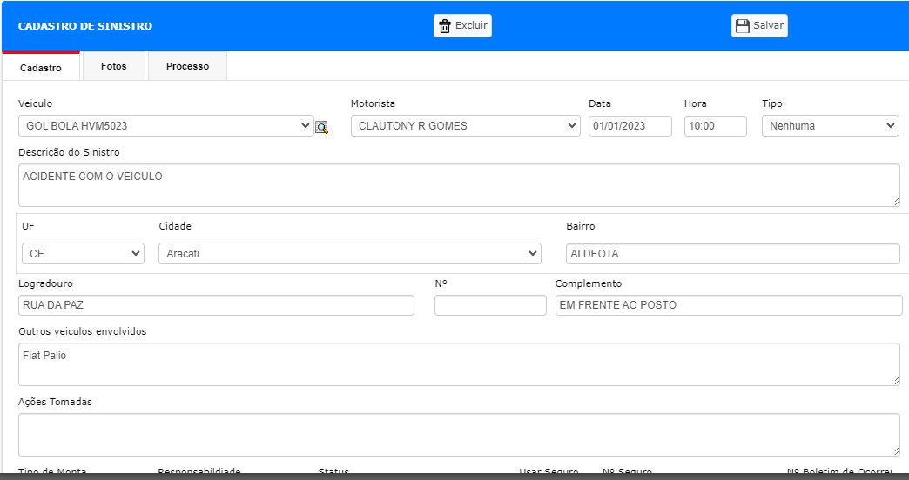The height and width of the screenshot is (480, 909).
Task: Expand the Motorista dropdown
Action: click(x=466, y=125)
